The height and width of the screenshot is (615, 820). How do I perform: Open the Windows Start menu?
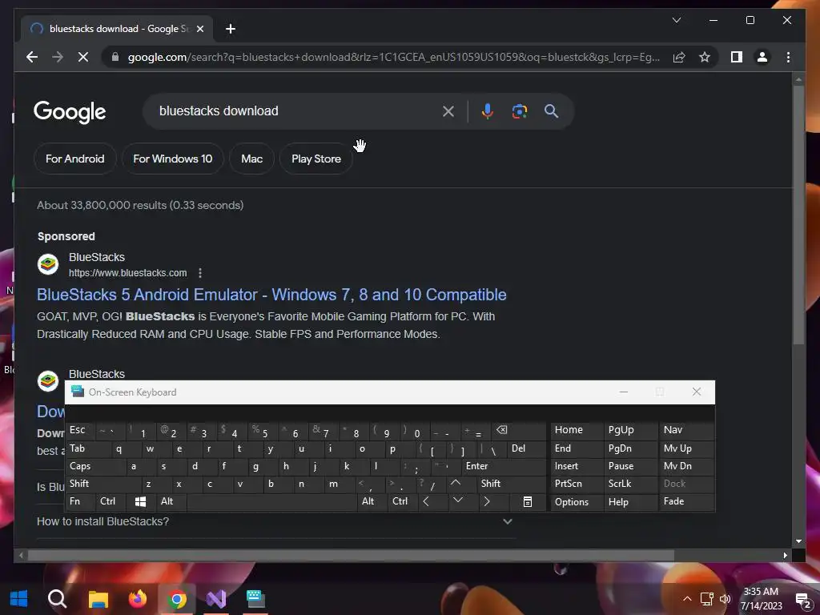(x=19, y=599)
